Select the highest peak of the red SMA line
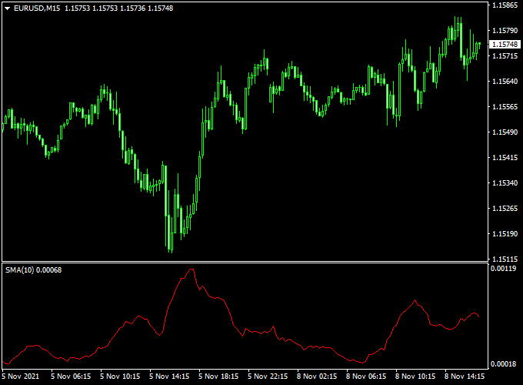The width and height of the screenshot is (523, 385). point(192,269)
